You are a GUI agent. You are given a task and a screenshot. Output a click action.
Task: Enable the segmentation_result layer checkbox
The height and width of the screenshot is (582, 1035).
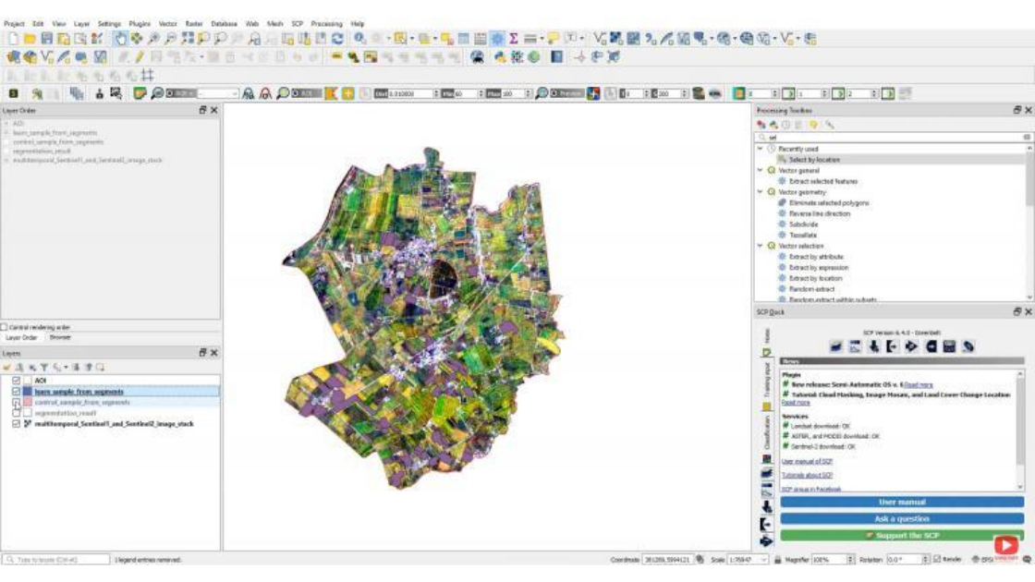pyautogui.click(x=17, y=412)
